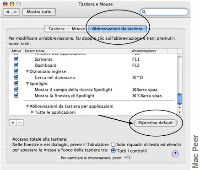200x170 pixels.
Task: Remove a shortcut with the minus button
Action: pyautogui.click(x=20, y=122)
